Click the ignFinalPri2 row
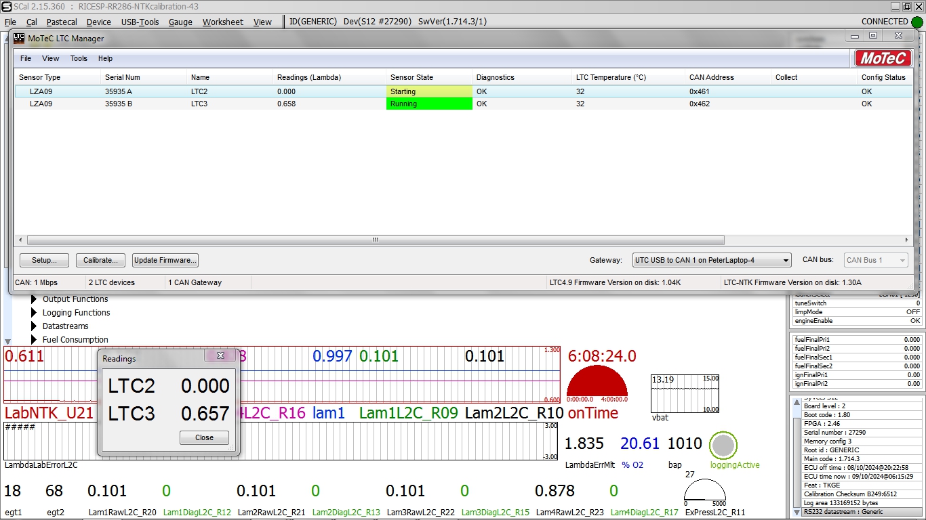 (x=857, y=384)
